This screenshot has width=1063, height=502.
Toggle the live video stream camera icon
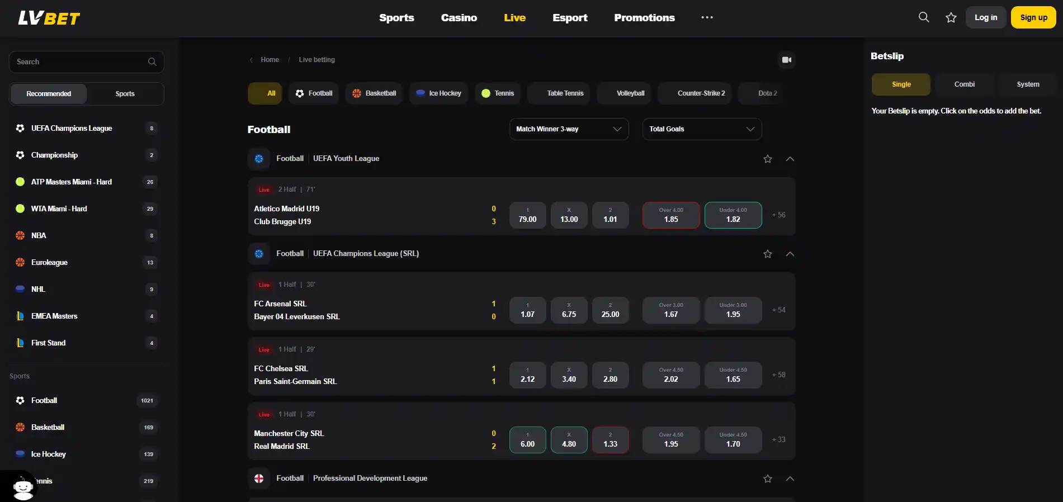(787, 60)
